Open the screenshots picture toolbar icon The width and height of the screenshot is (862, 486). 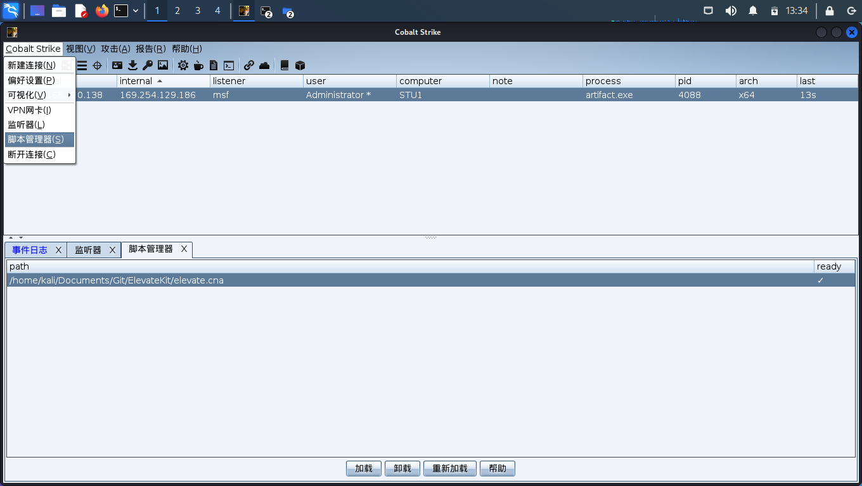click(x=163, y=65)
